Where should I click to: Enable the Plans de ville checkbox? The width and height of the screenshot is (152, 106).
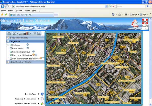point(11,48)
